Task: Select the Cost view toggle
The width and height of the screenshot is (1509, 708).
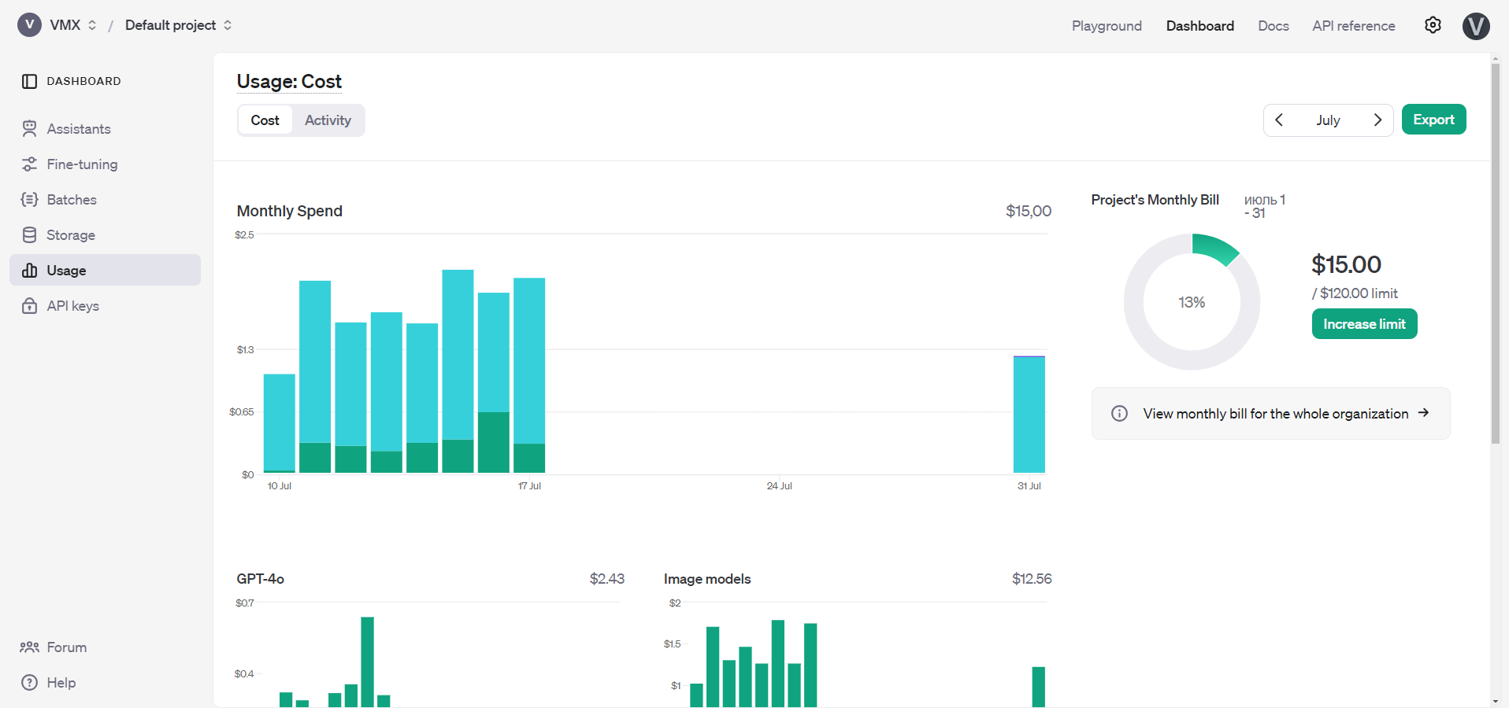Action: 265,120
